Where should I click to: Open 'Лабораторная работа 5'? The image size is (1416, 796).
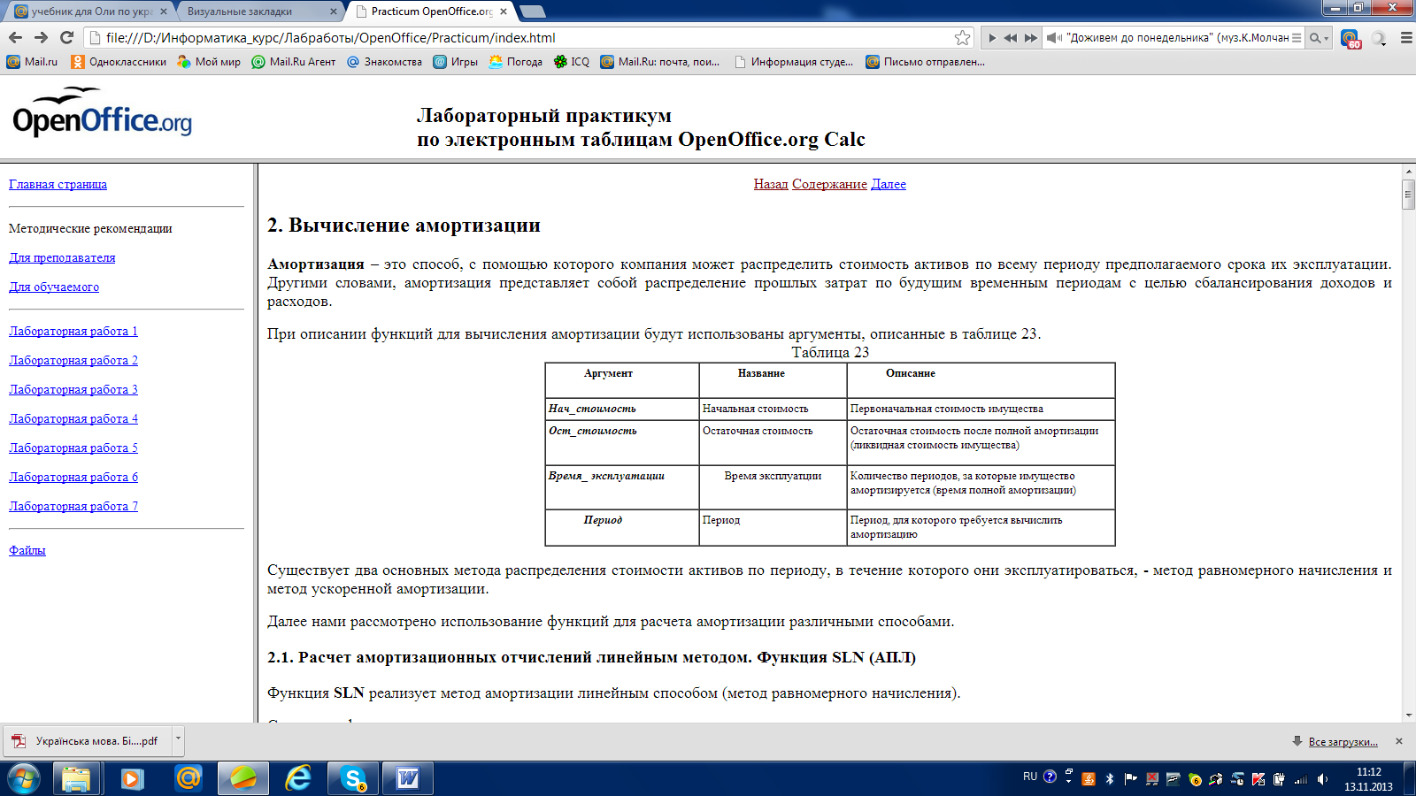coord(73,448)
